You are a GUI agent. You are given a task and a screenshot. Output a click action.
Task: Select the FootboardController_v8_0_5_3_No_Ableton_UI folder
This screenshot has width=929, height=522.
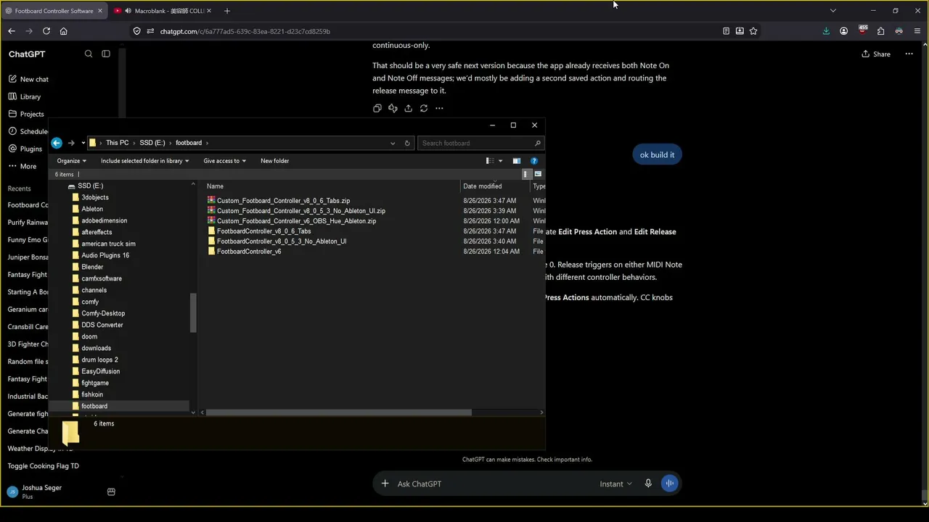(282, 241)
